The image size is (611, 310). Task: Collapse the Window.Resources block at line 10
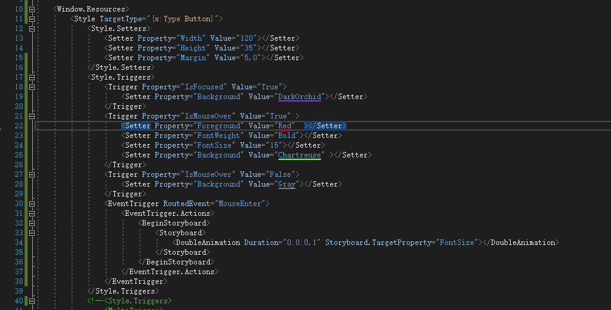[32, 9]
